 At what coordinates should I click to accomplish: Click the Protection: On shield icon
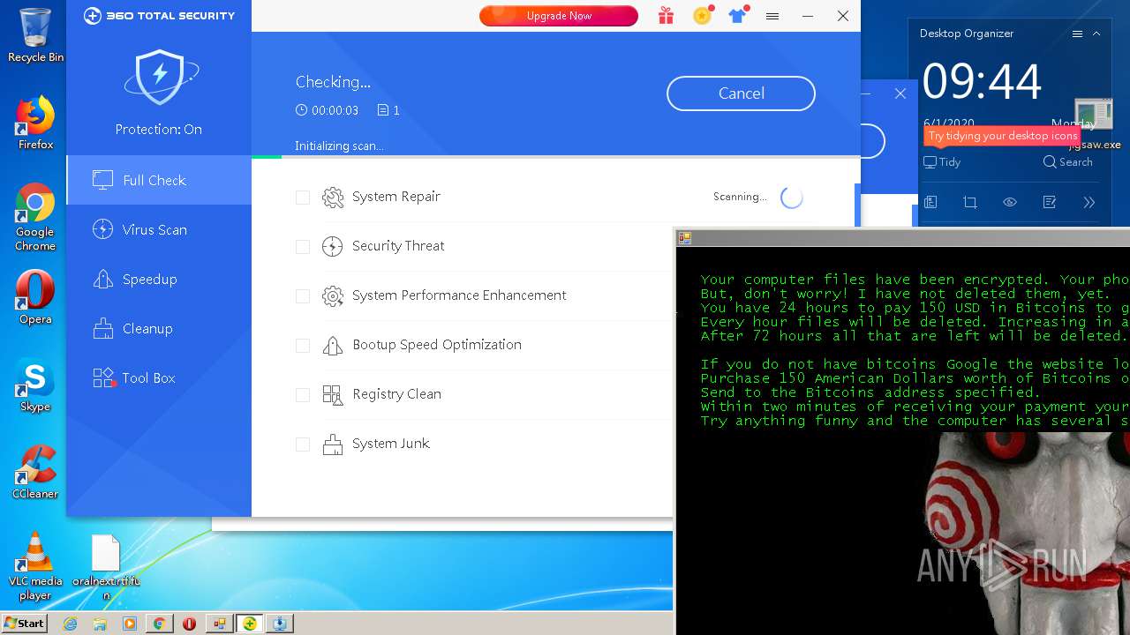tap(160, 77)
